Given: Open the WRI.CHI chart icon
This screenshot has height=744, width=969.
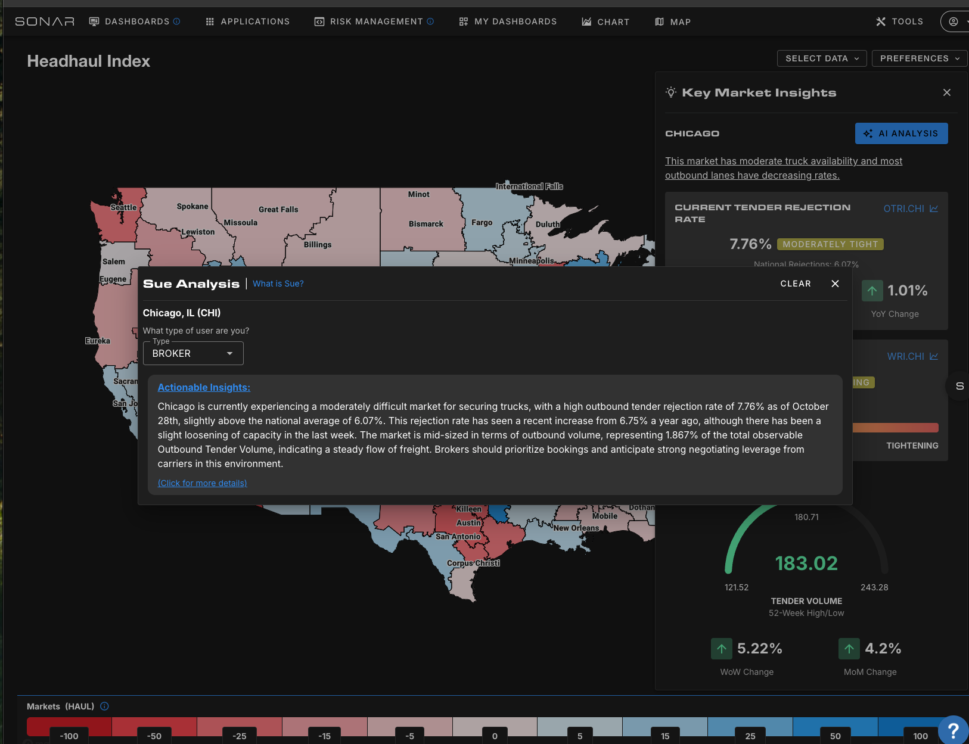Looking at the screenshot, I should 934,356.
